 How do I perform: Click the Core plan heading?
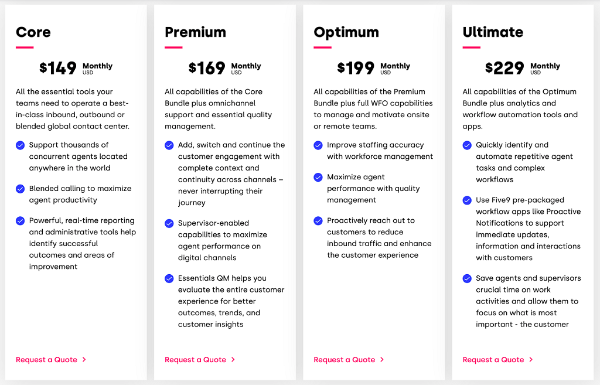pos(33,32)
